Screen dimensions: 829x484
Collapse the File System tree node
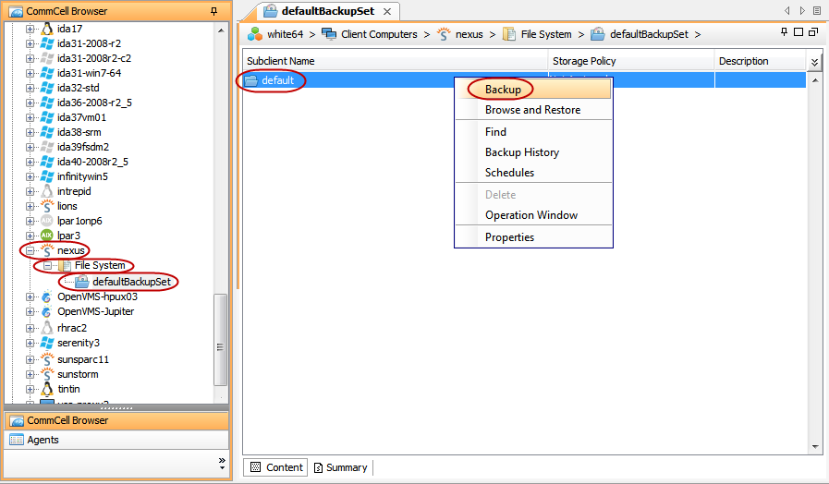point(47,265)
